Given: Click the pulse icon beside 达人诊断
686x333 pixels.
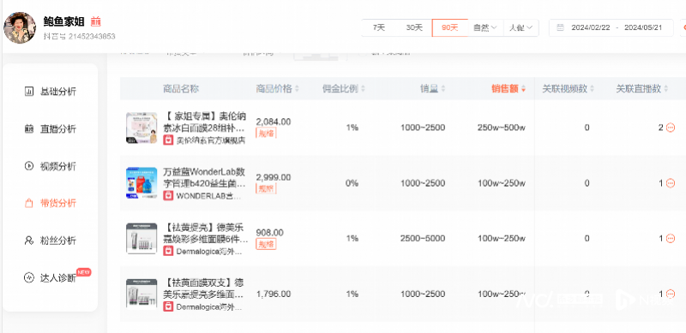Looking at the screenshot, I should [29, 278].
